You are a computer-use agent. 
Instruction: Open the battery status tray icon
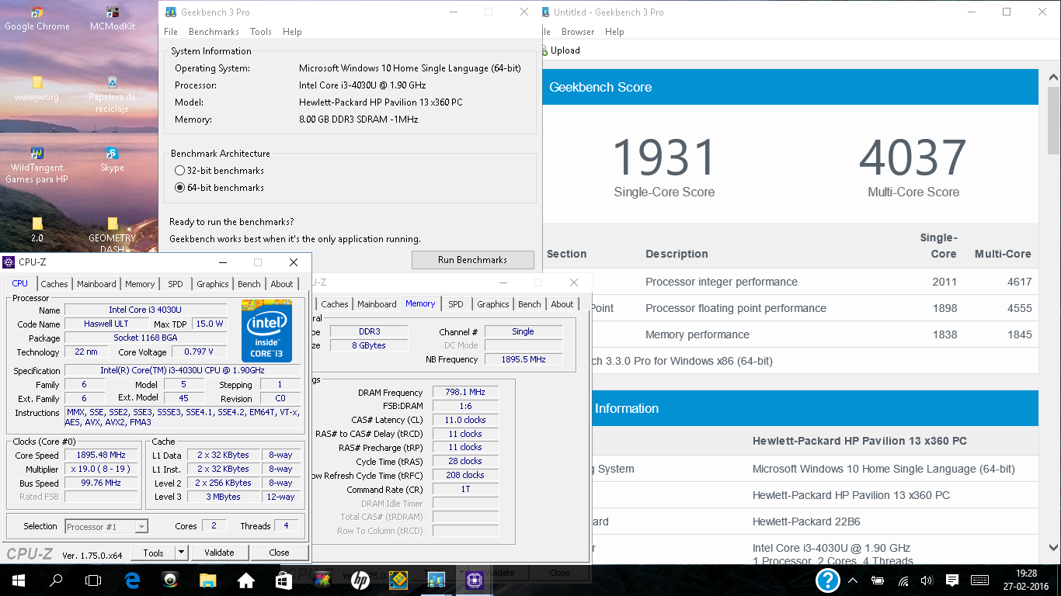click(x=878, y=580)
